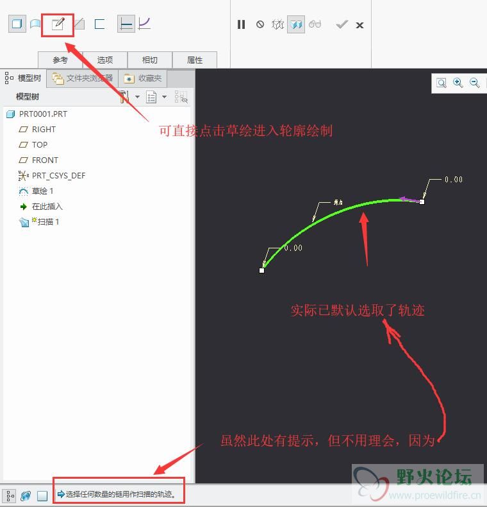Open the 选项 panel tab
487x507 pixels.
pos(105,60)
